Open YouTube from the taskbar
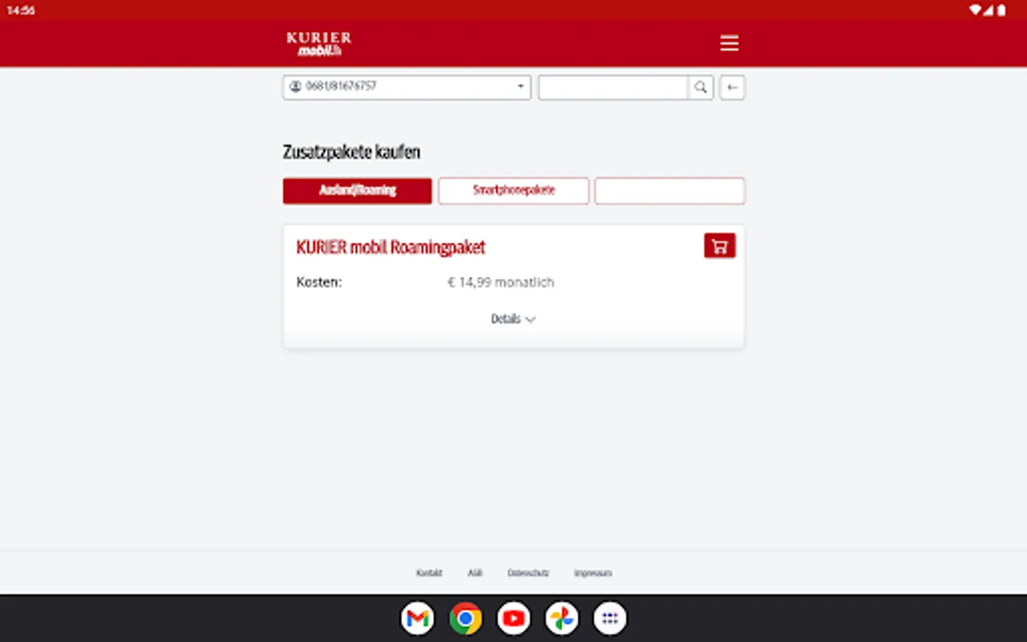 pyautogui.click(x=513, y=618)
